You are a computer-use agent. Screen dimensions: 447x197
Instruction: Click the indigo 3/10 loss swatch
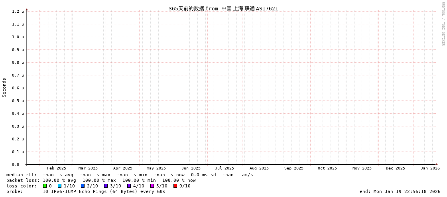pyautogui.click(x=106, y=186)
